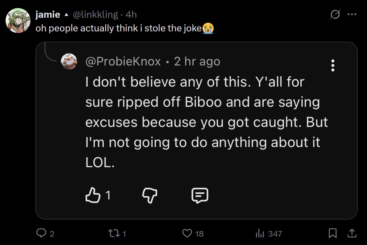
Task: Open the @linkkling handle link
Action: click(95, 15)
